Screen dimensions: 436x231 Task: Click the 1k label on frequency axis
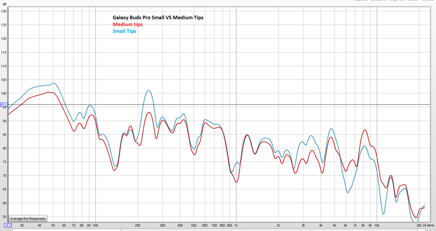236,225
